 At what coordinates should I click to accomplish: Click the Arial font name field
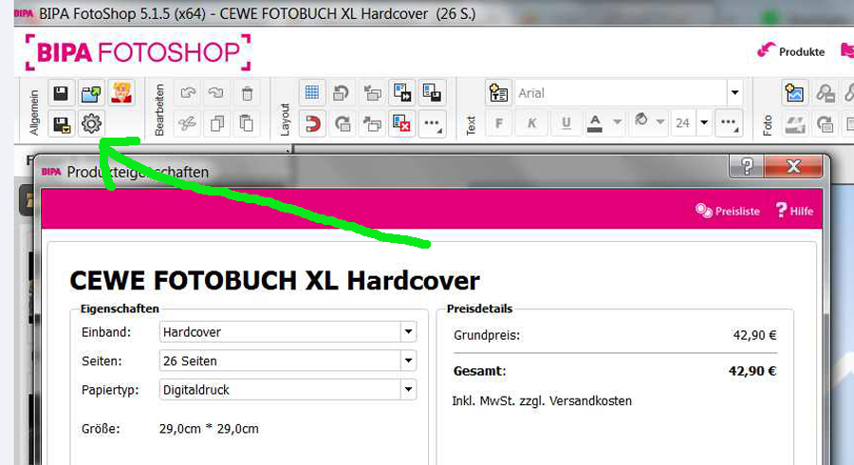coord(621,93)
